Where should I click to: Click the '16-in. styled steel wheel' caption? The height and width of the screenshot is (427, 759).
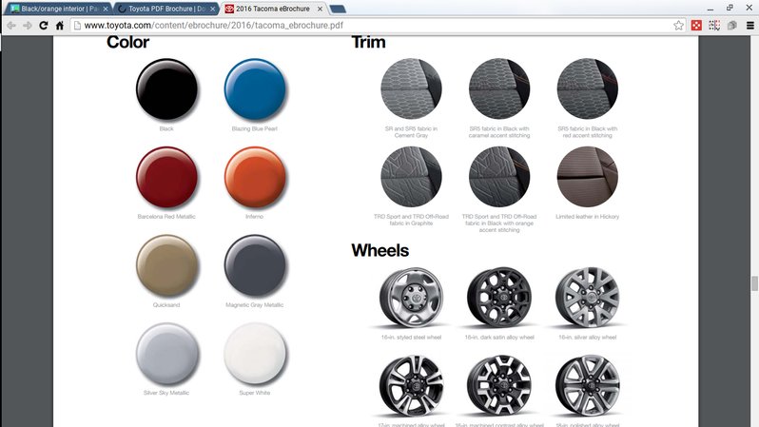(x=412, y=338)
